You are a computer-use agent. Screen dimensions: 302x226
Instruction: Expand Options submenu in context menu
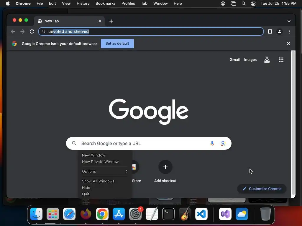click(105, 172)
